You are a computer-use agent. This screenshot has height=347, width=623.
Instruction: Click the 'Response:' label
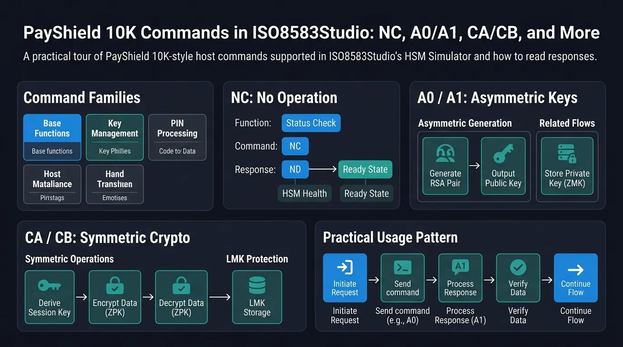[x=255, y=170]
